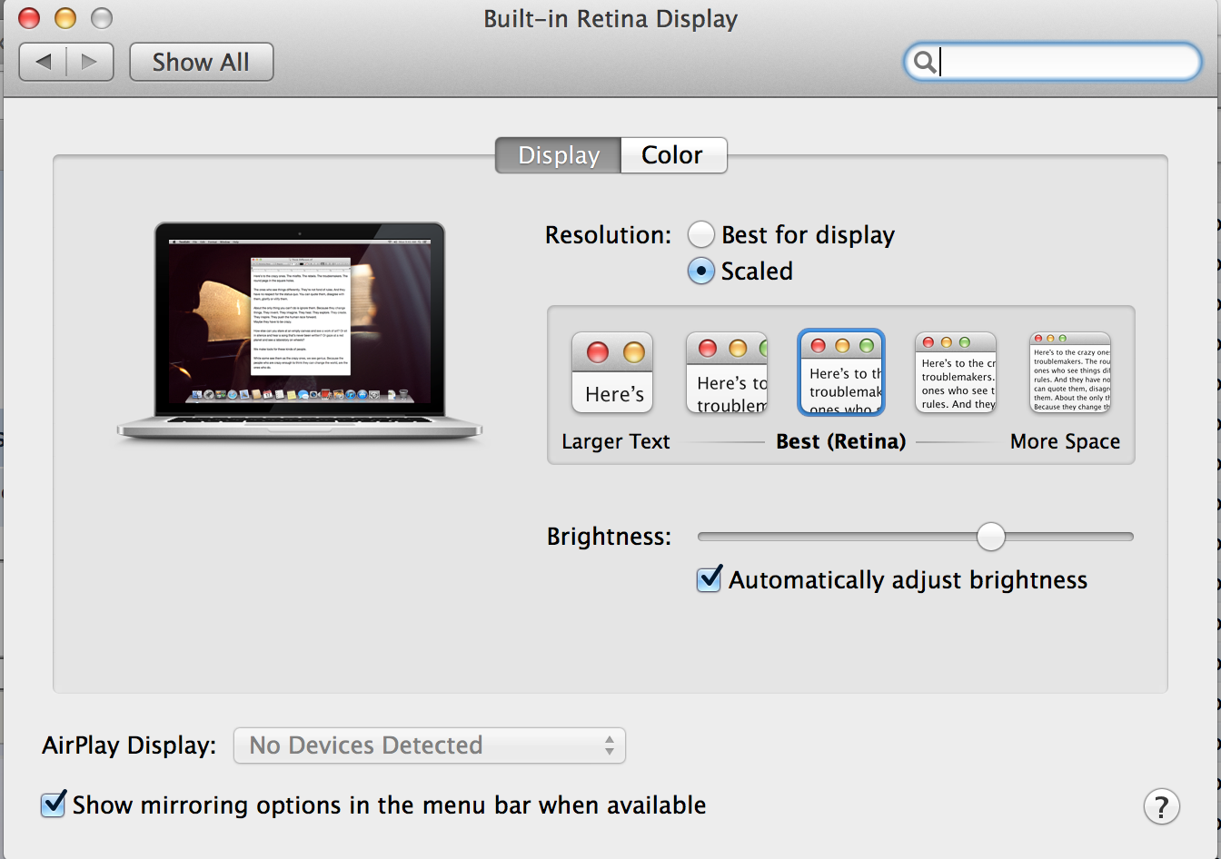The width and height of the screenshot is (1221, 859).
Task: Choose the fourth scaling thumbnail next to More Space
Action: [x=956, y=372]
